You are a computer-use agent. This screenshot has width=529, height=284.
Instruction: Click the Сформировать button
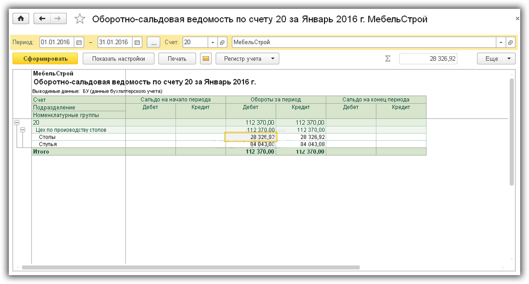pyautogui.click(x=45, y=59)
